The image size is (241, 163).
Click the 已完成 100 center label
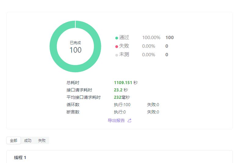(75, 47)
